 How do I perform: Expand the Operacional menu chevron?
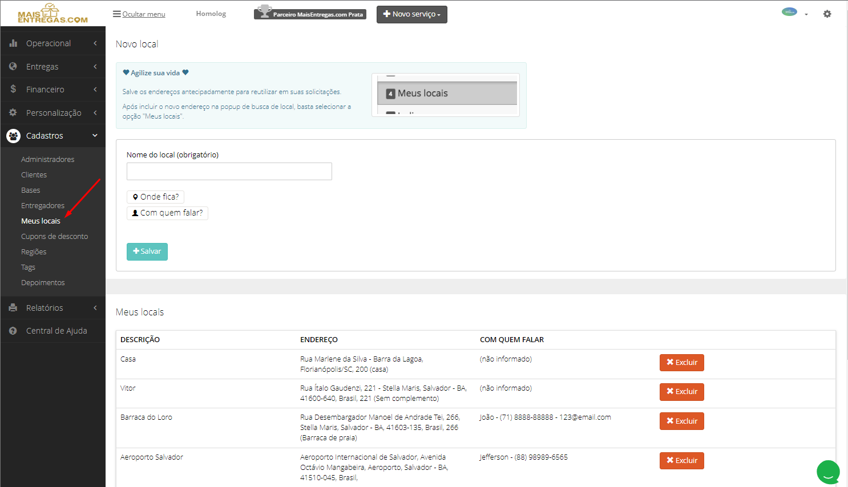[95, 43]
